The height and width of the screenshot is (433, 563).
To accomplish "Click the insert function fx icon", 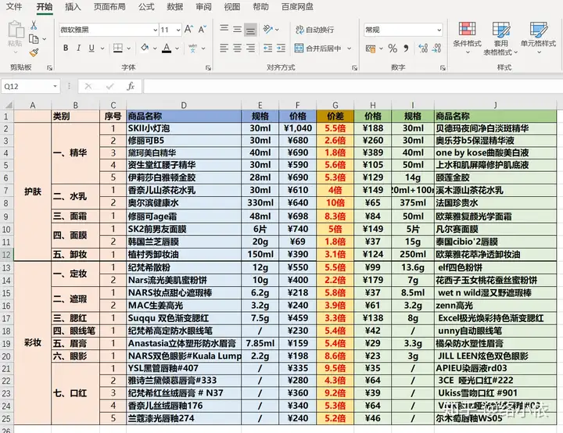I will click(x=131, y=86).
